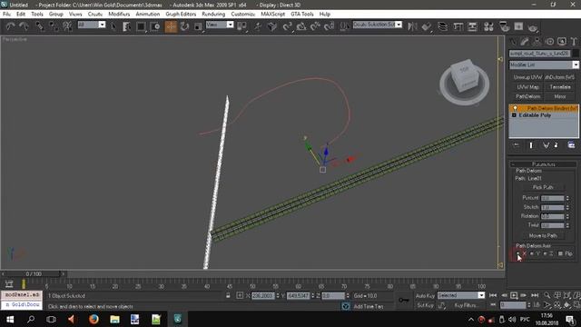The height and width of the screenshot is (327, 581).
Task: Click the Rectangular Selection Region icon
Action: tap(141, 26)
